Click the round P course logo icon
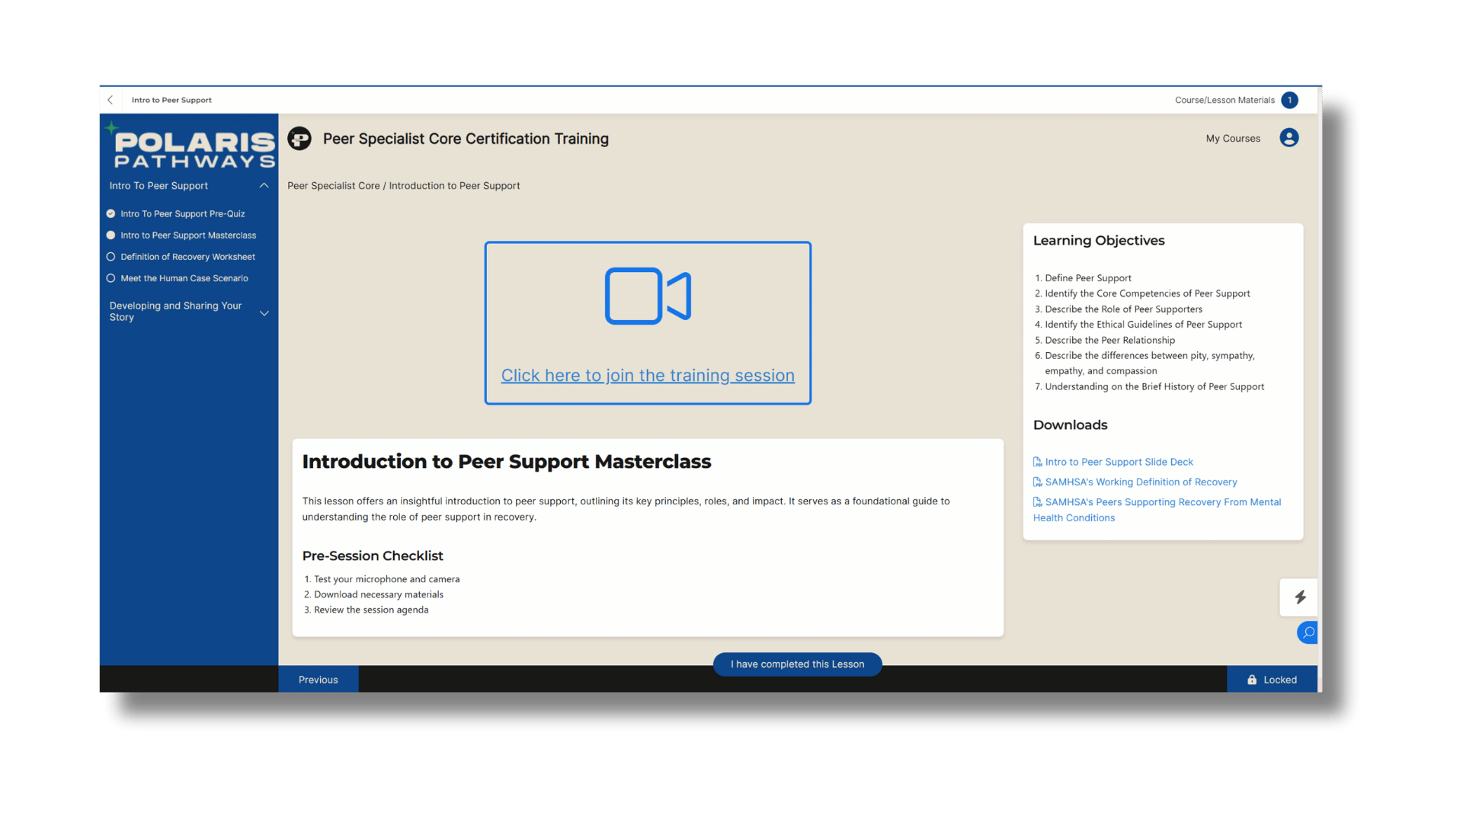 299,139
